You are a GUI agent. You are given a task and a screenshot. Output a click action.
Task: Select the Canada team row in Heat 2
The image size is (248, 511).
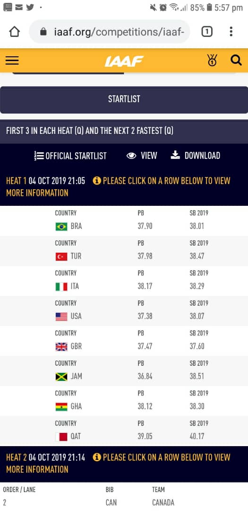(124, 497)
